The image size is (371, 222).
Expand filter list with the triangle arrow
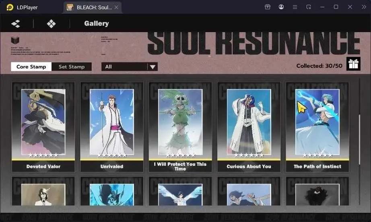click(153, 67)
